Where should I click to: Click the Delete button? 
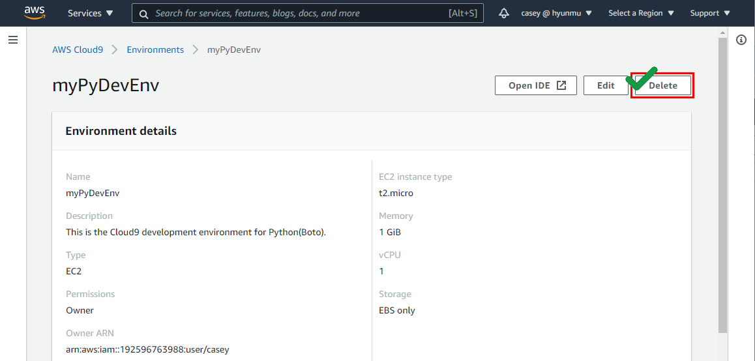[x=663, y=85]
